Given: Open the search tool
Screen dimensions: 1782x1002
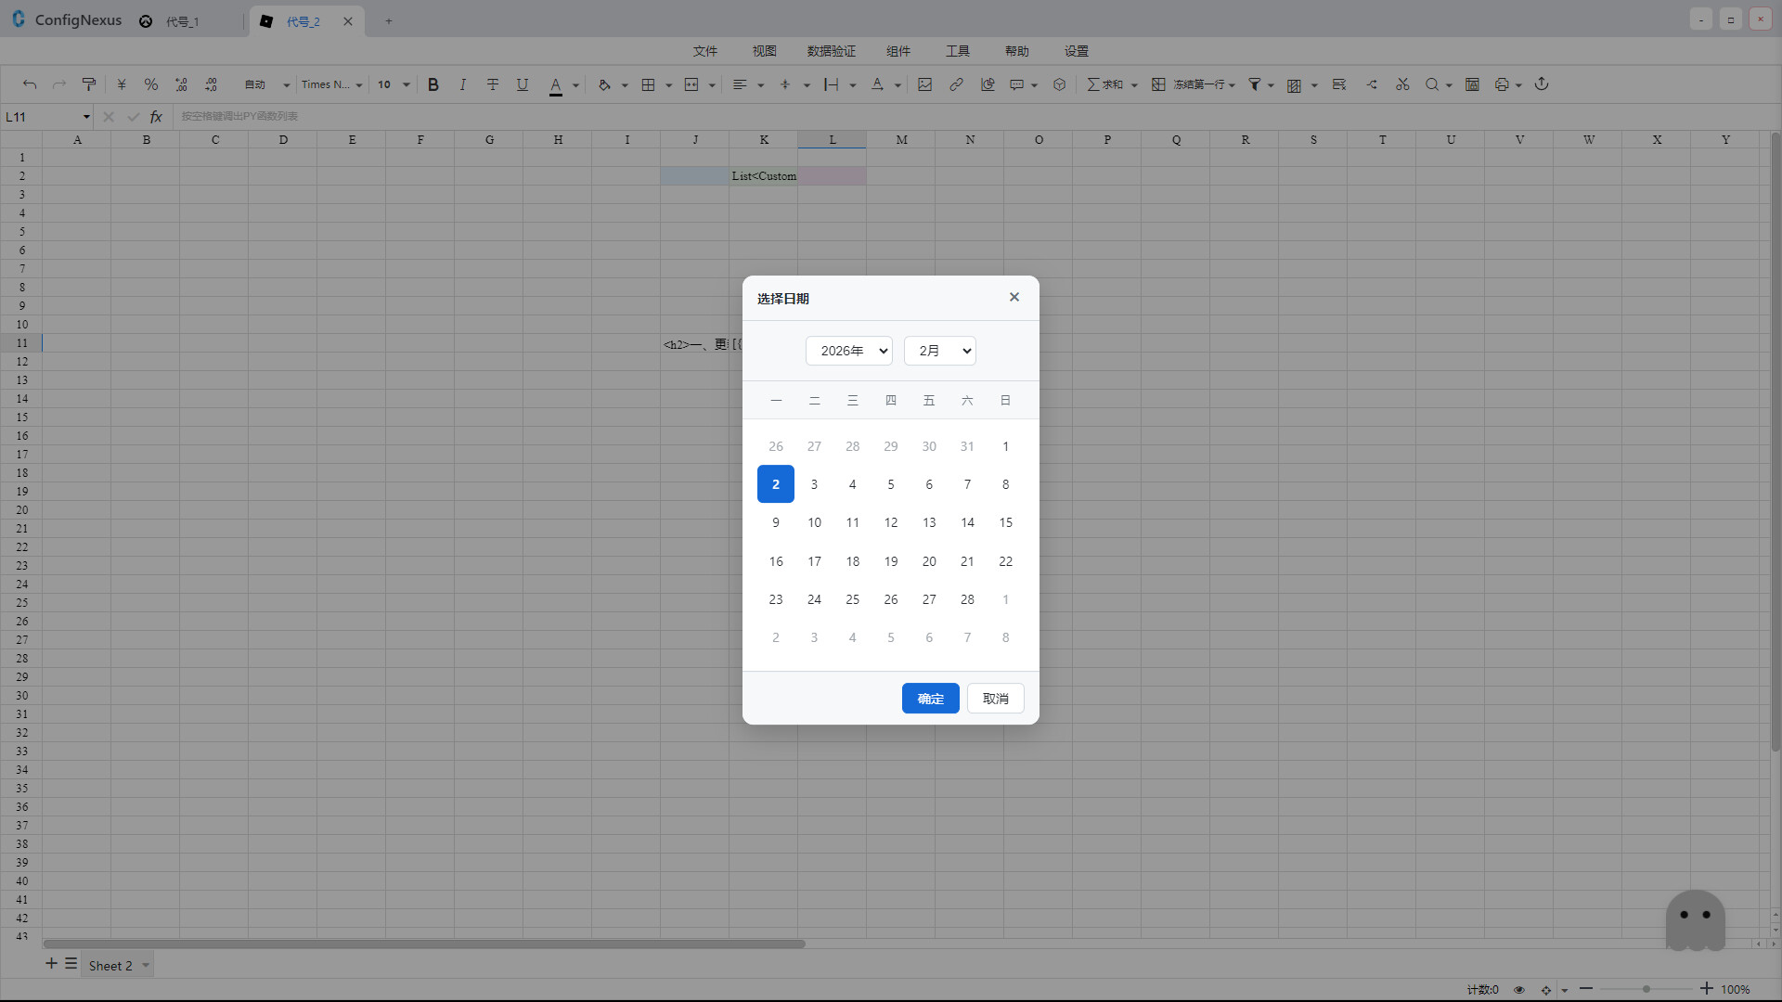Looking at the screenshot, I should point(1433,84).
